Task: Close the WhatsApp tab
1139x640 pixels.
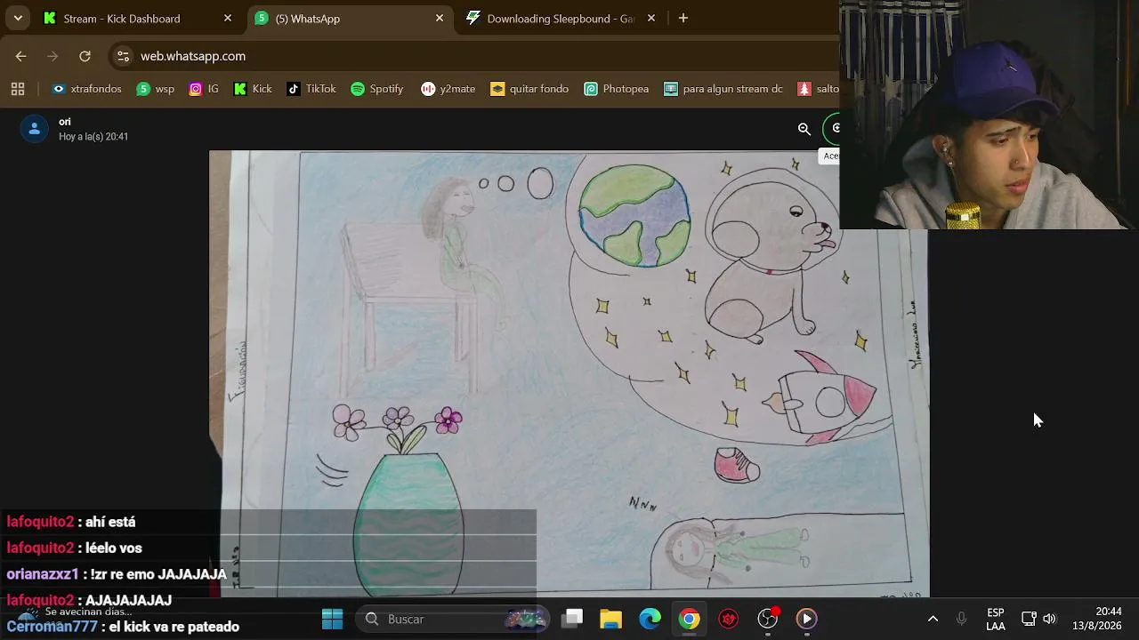Action: [440, 18]
